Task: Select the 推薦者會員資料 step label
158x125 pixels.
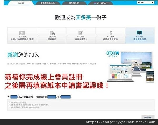Action: tap(110, 39)
